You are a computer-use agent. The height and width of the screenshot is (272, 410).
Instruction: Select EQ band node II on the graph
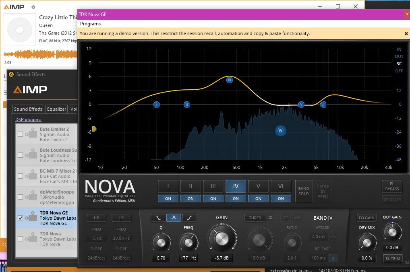pos(187,105)
